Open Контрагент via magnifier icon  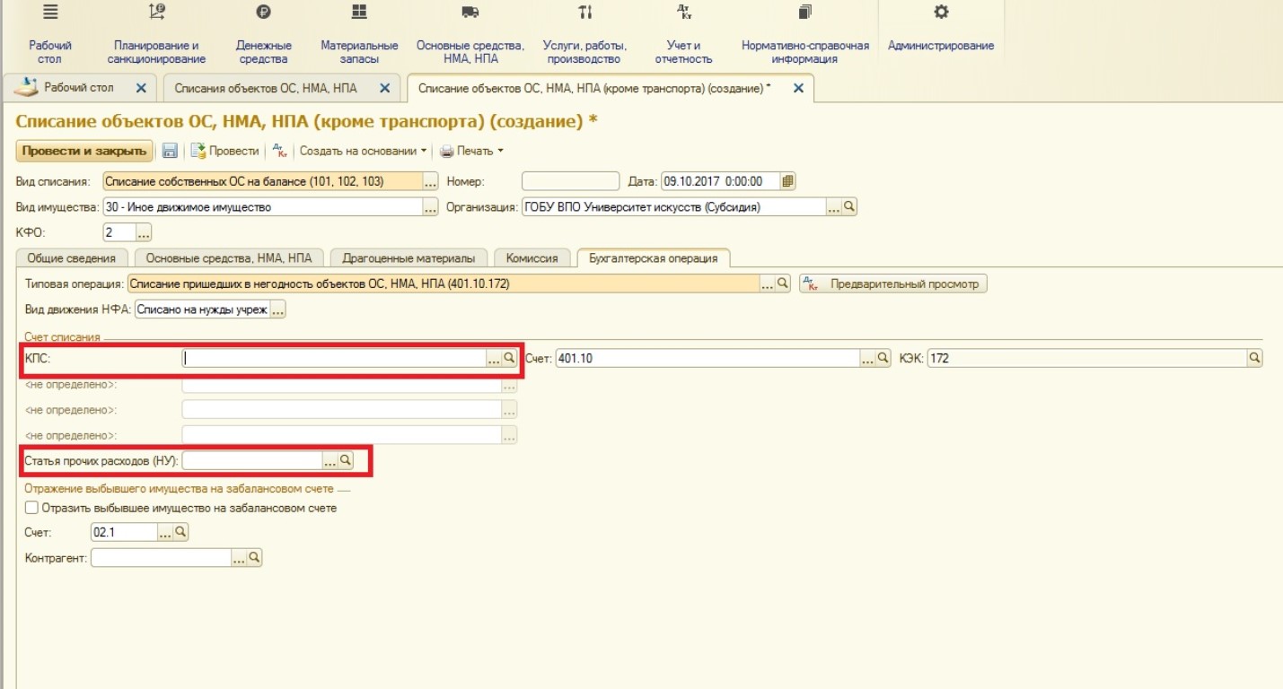point(254,558)
